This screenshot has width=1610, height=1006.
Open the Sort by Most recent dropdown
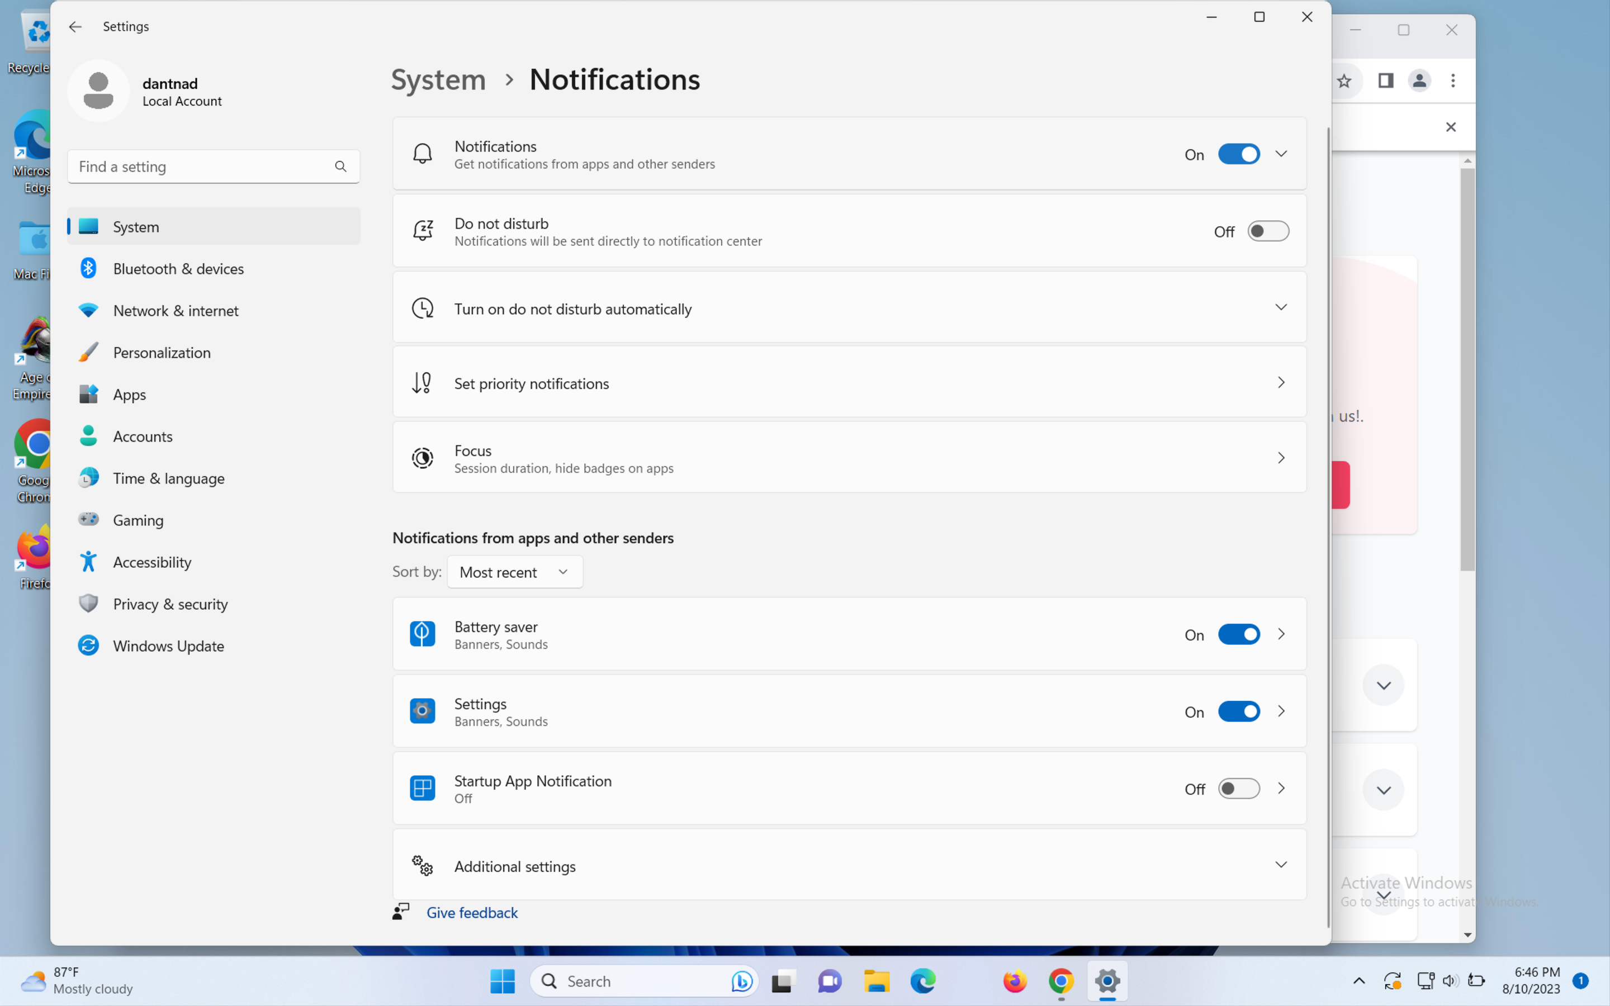click(514, 572)
